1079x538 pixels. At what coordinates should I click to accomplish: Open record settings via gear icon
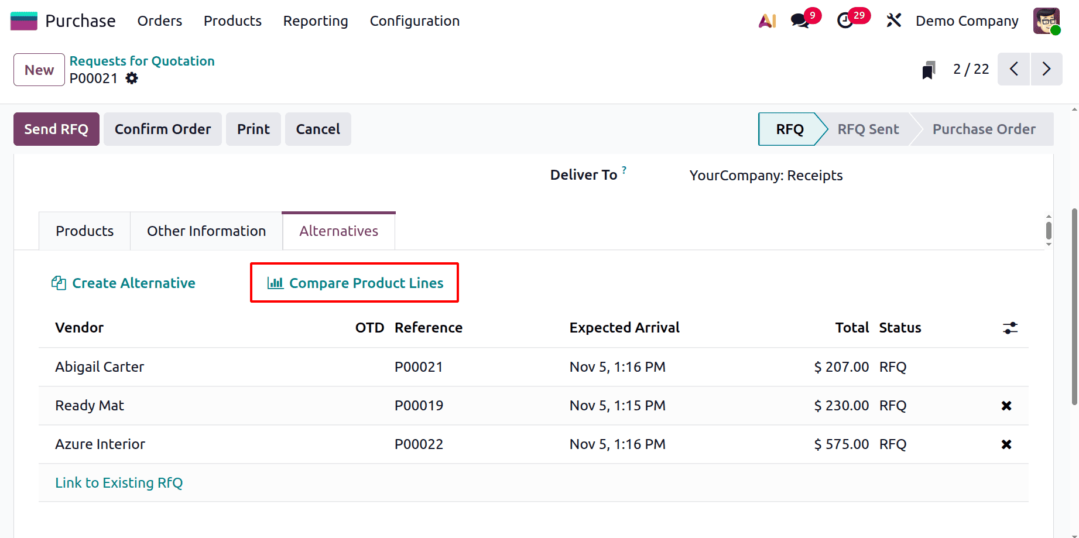pyautogui.click(x=132, y=78)
